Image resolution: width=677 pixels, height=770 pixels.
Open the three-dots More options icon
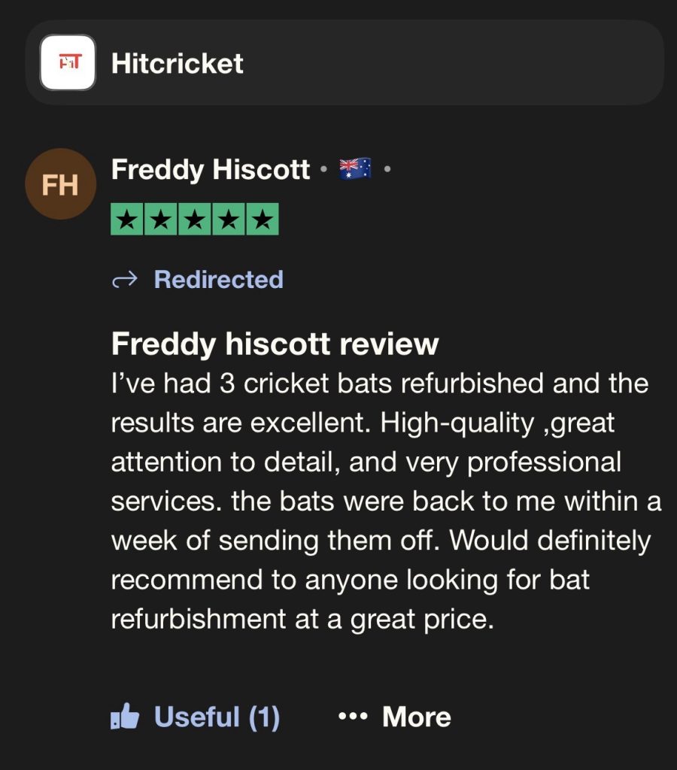[352, 717]
